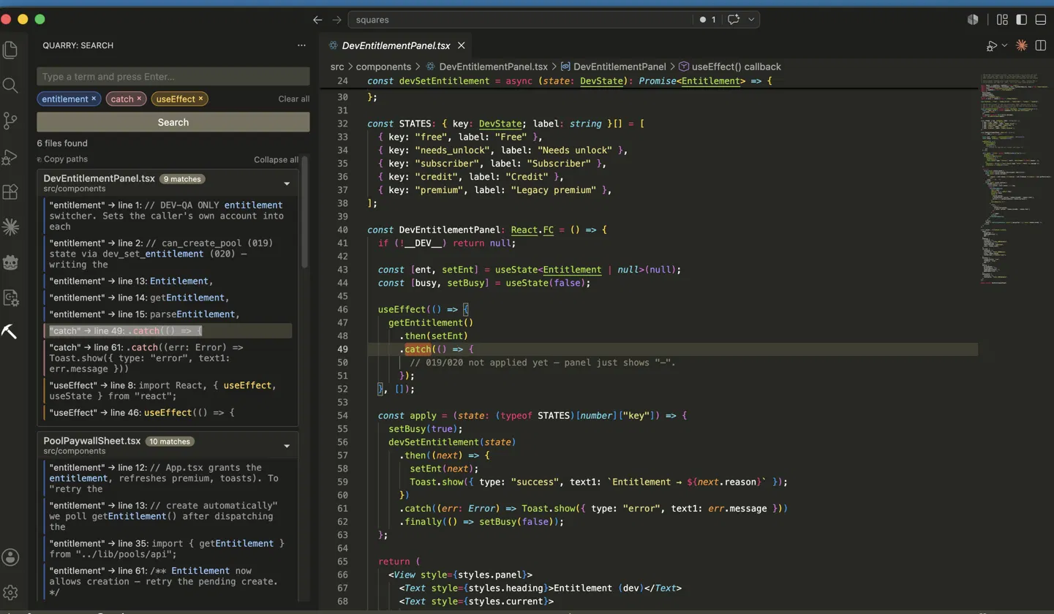Screen dimensions: 1054x614
Task: Remove the catch search chip
Action: click(139, 99)
